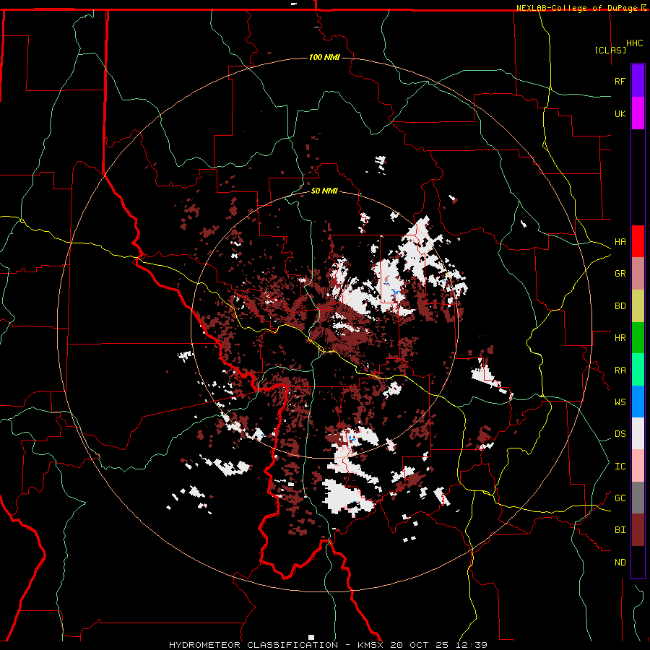The image size is (650, 650).
Task: Click the BD label in the legend
Action: pyautogui.click(x=620, y=306)
